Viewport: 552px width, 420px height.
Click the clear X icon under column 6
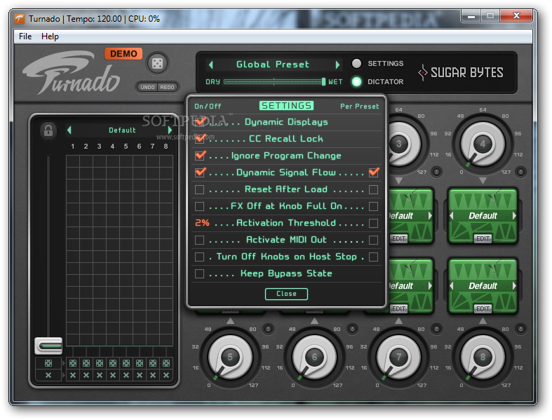click(x=140, y=375)
